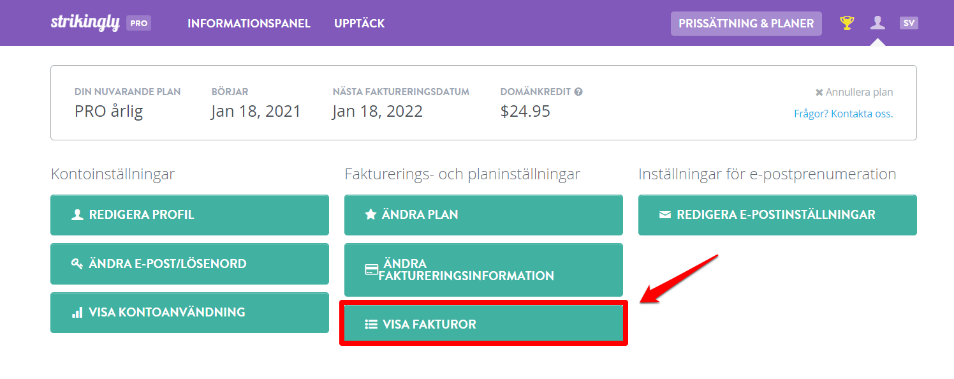Click the envelope icon on e-post settings
The width and height of the screenshot is (954, 379).
coord(664,215)
